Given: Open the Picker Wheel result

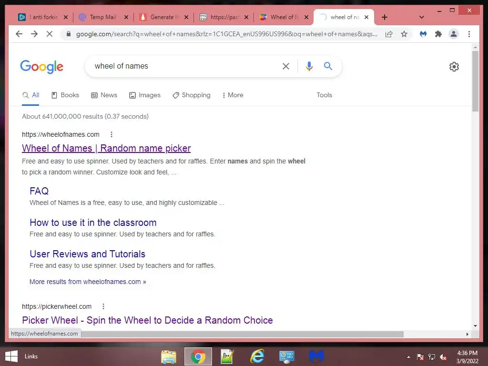Looking at the screenshot, I should [x=147, y=320].
